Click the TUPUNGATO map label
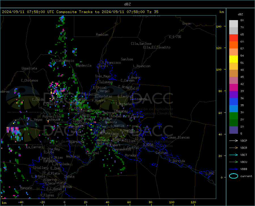The image size is (255, 206). 51,161
